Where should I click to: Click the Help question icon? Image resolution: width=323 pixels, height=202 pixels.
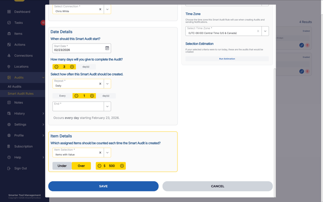[9, 157]
